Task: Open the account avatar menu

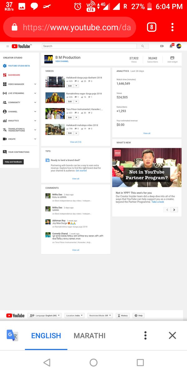Action: (x=179, y=46)
